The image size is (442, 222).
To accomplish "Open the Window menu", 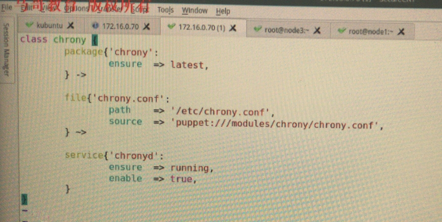I will [x=194, y=11].
